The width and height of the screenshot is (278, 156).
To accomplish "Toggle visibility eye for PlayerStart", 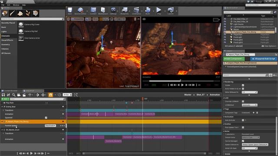I will (x=225, y=35).
